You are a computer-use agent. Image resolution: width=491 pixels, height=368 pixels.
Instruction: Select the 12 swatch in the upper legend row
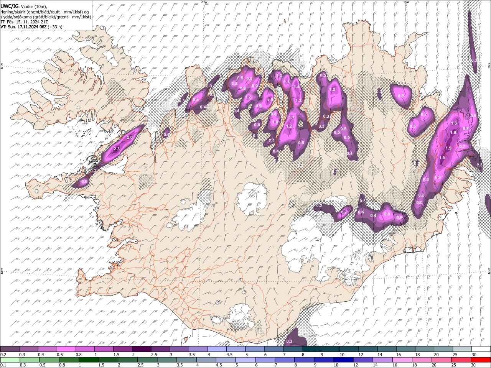(368, 349)
